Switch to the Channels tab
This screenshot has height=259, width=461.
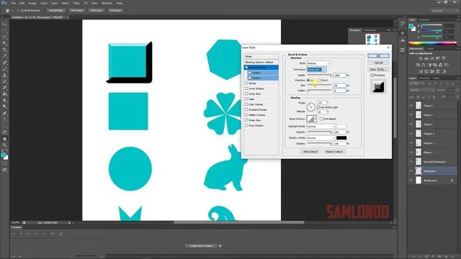click(x=424, y=78)
